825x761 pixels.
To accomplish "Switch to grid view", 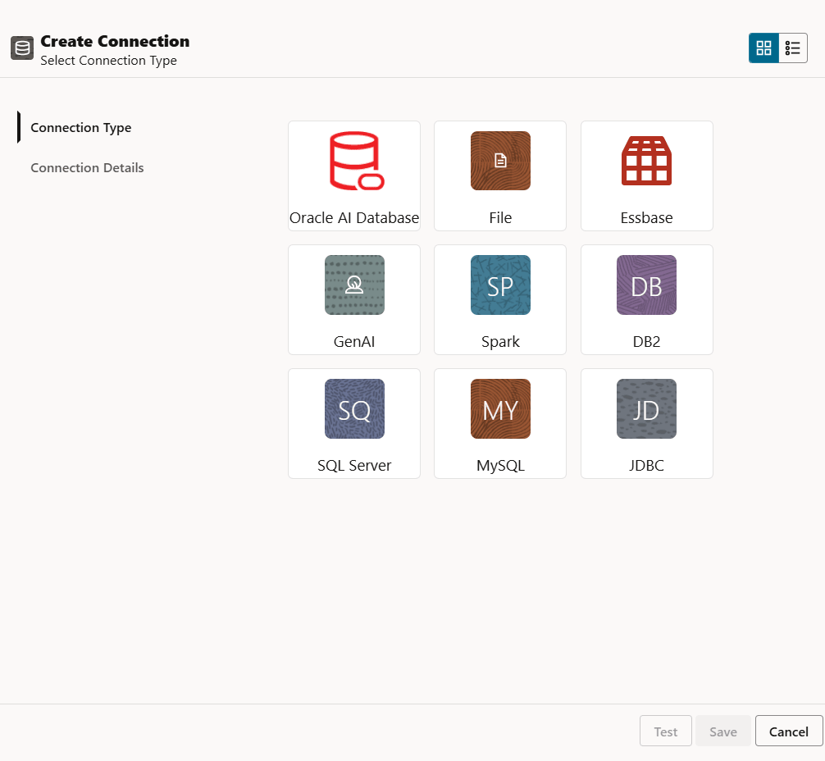I will [763, 48].
